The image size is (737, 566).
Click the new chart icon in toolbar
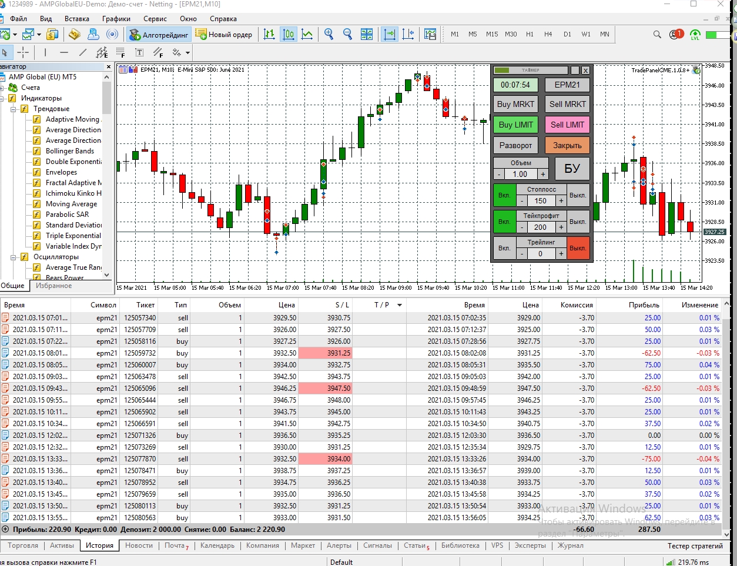5,34
